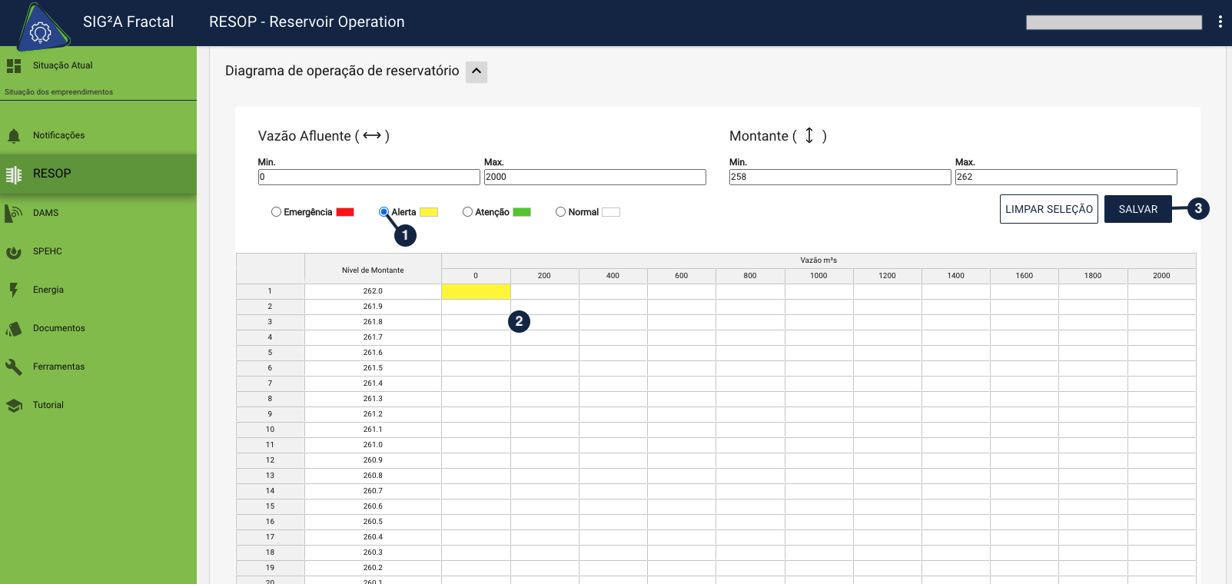The image size is (1232, 584).
Task: Open the SPEHC menu item
Action: tap(48, 251)
